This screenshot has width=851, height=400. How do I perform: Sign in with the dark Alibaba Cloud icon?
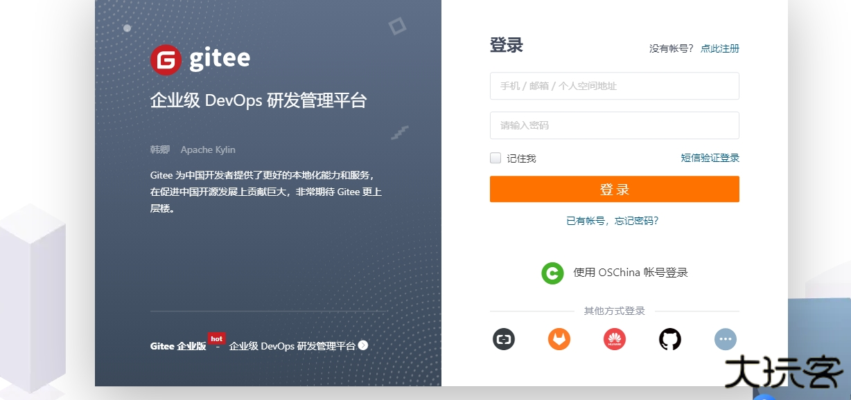(x=504, y=339)
